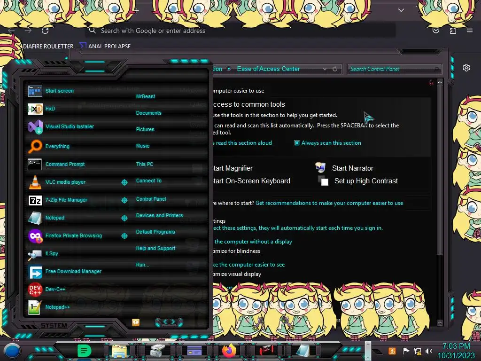
Task: Click the Control Panel scrollbar down arrow
Action: pos(440,322)
